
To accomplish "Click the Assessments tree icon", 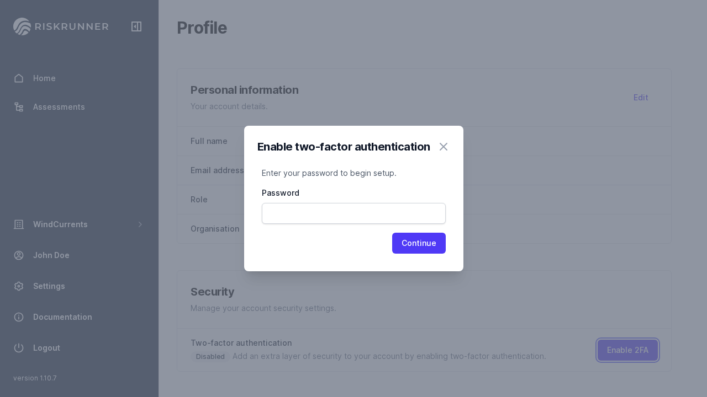I will point(19,107).
